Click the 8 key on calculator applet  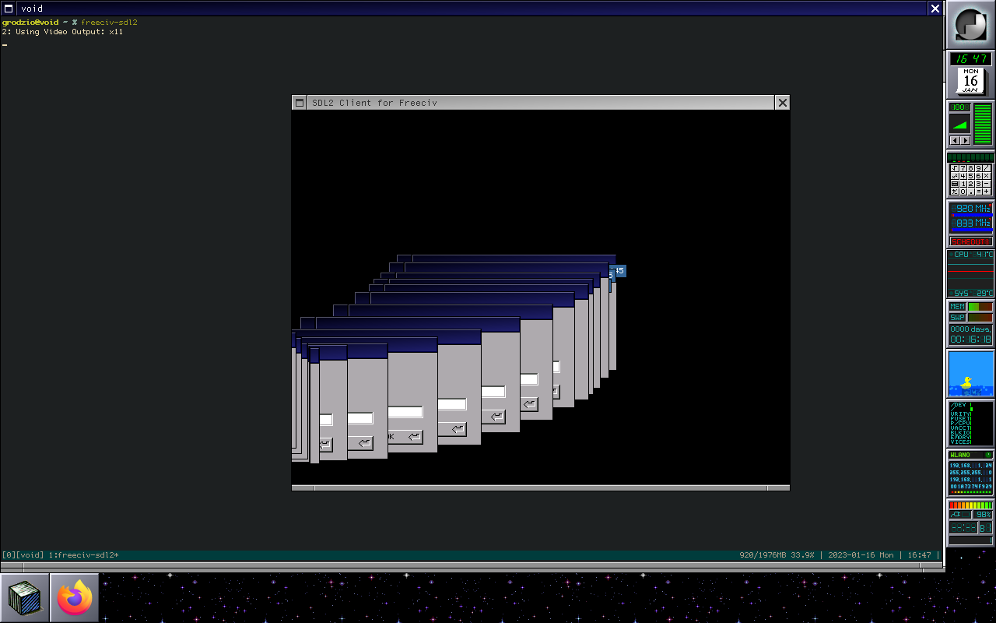970,168
